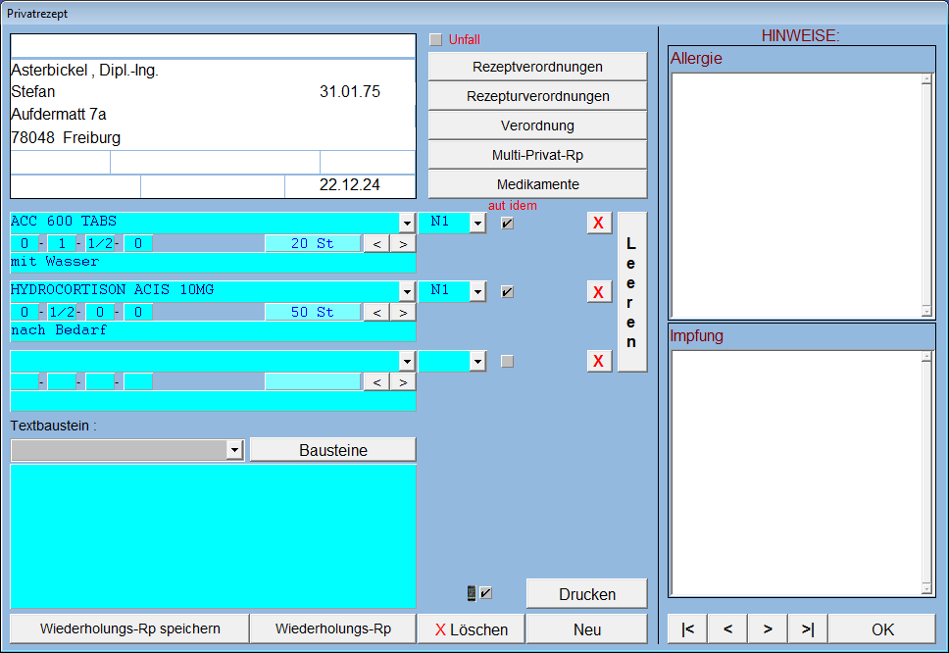The height and width of the screenshot is (653, 949).
Task: Advance to next record arrow button
Action: pyautogui.click(x=768, y=628)
